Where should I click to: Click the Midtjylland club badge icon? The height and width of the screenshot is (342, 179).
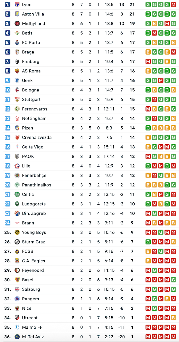17,24
